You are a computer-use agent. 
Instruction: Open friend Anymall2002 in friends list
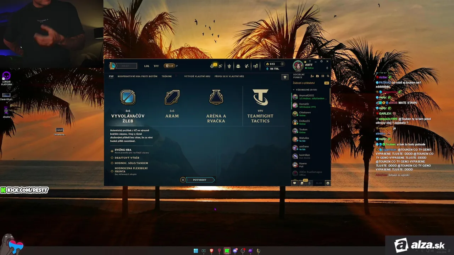(x=311, y=97)
